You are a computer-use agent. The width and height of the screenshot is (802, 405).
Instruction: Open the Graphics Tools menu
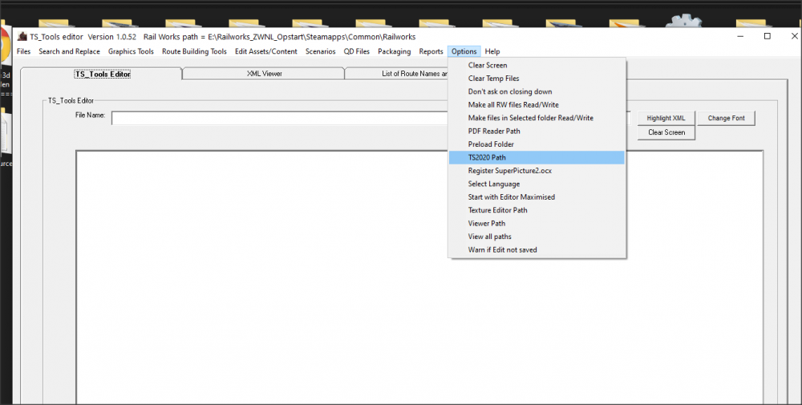coord(131,51)
